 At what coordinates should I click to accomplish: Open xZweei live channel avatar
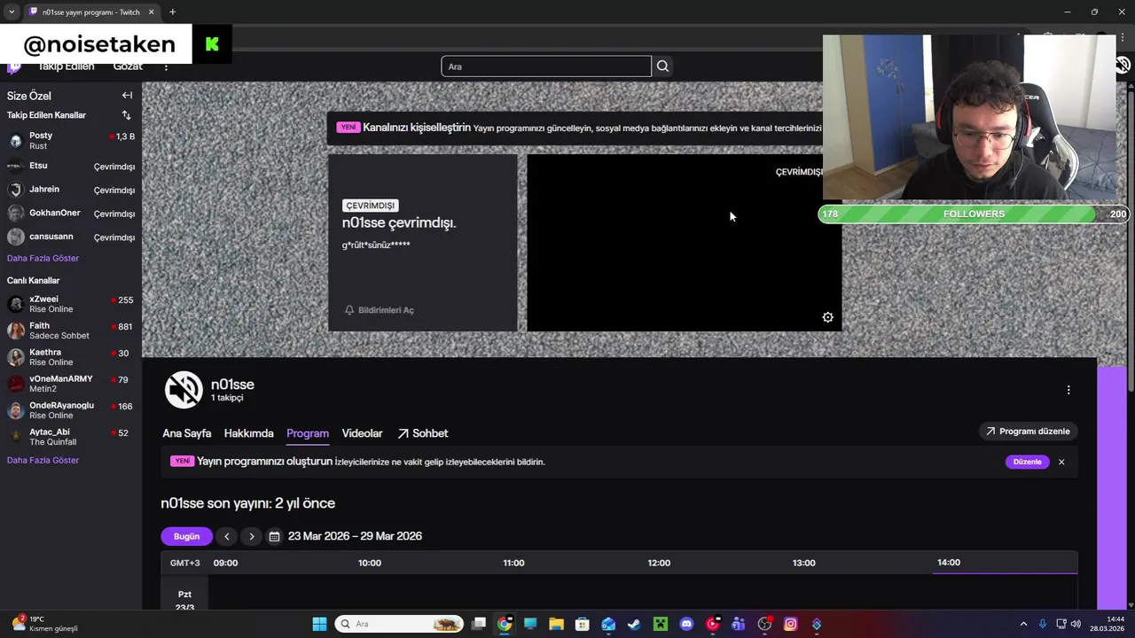click(x=15, y=304)
